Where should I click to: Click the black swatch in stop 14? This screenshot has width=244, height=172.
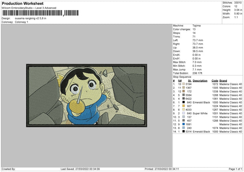tap(184, 131)
